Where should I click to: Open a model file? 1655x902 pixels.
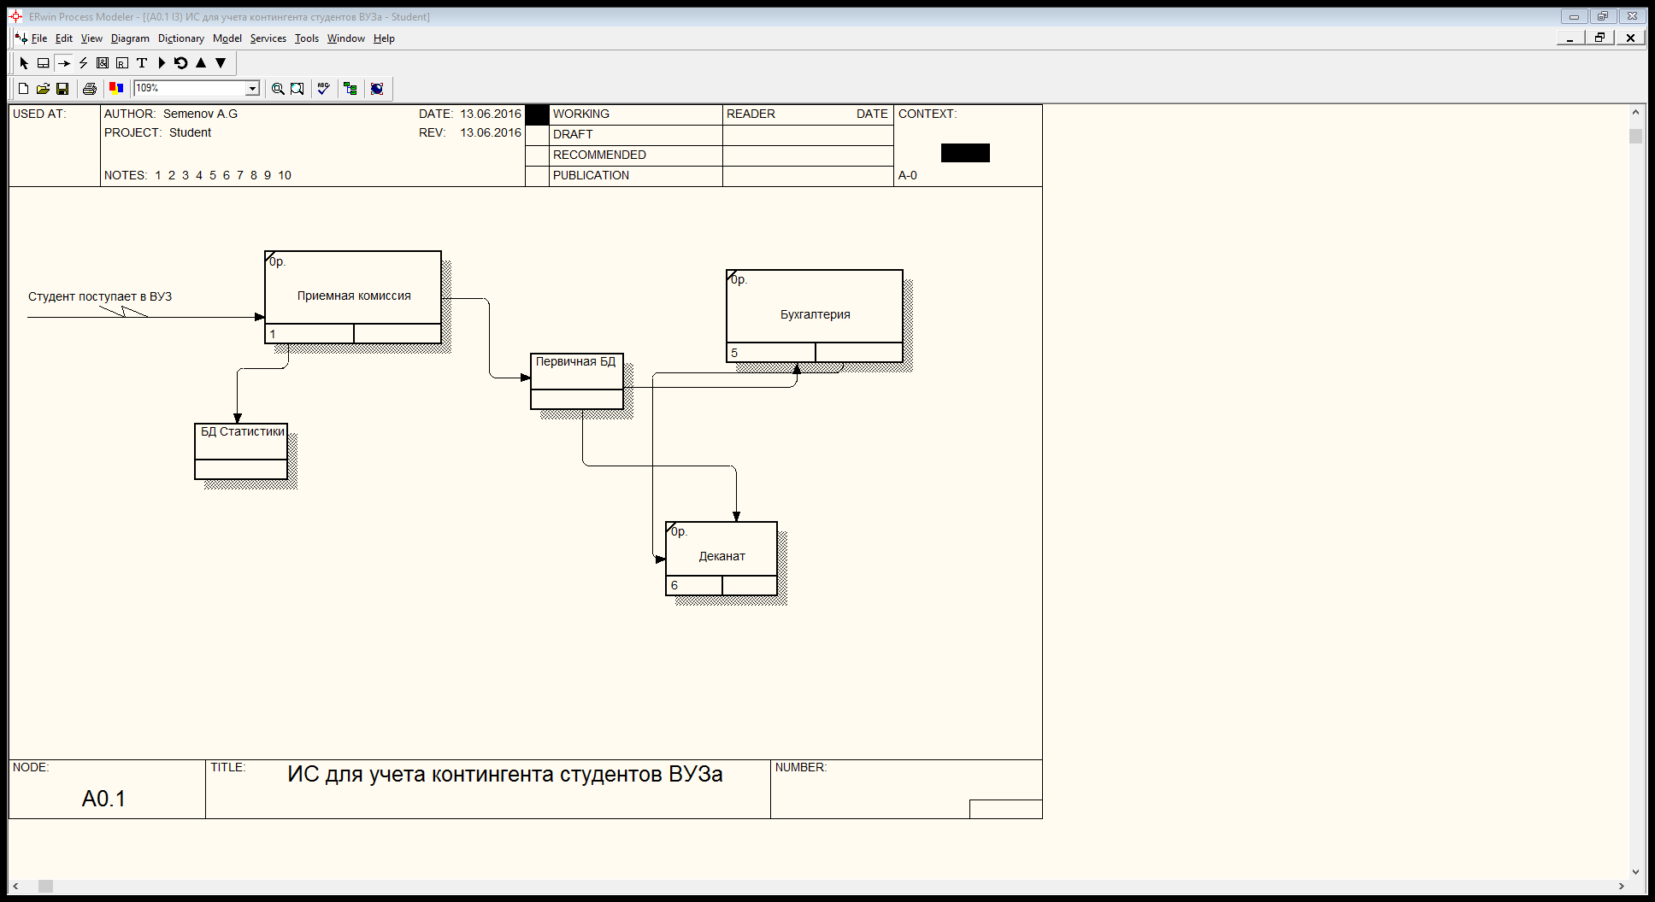coord(43,89)
